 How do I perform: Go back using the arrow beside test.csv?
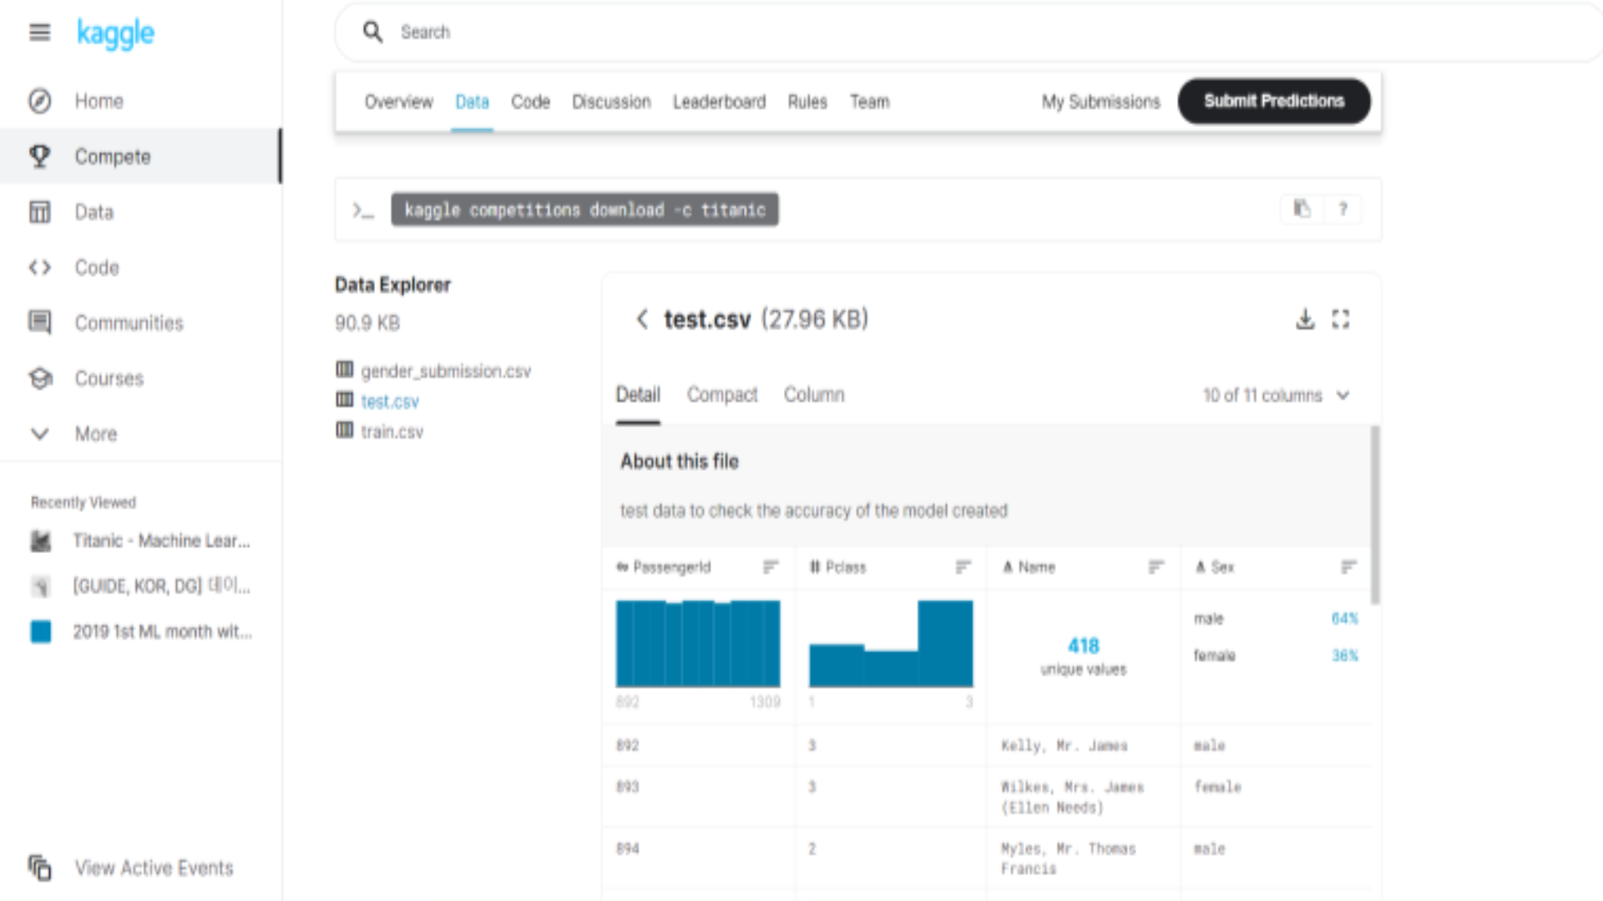[x=641, y=319]
